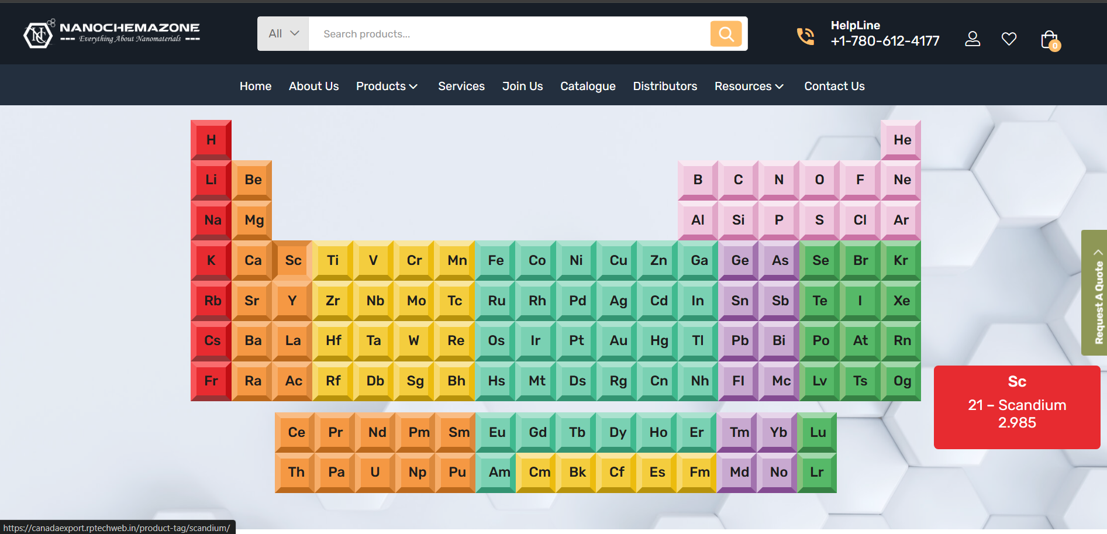Select the Beryllium (Be) tile
Image resolution: width=1107 pixels, height=534 pixels.
coord(252,180)
